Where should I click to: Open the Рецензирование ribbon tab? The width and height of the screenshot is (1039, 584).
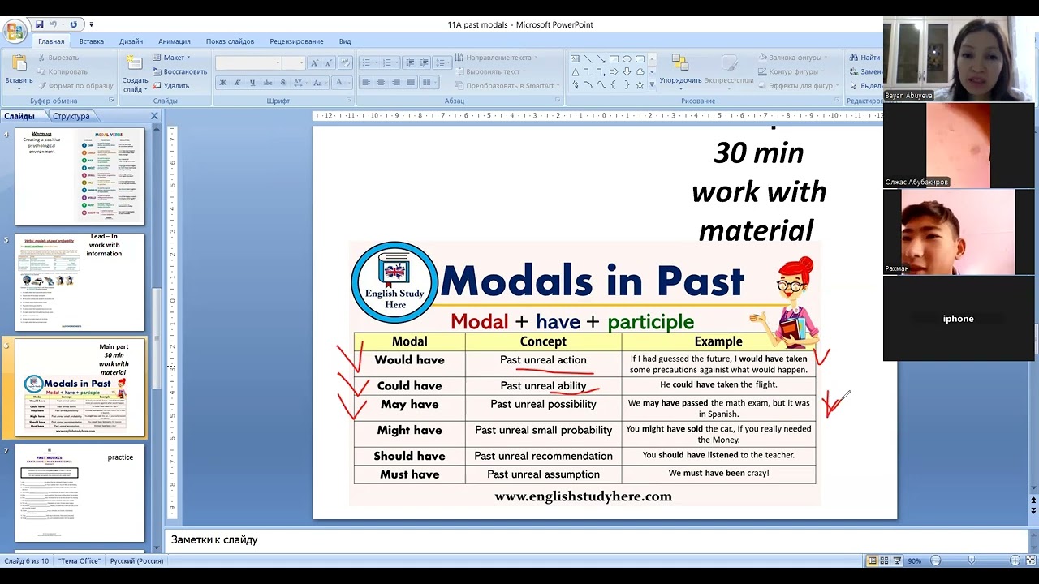(x=296, y=41)
